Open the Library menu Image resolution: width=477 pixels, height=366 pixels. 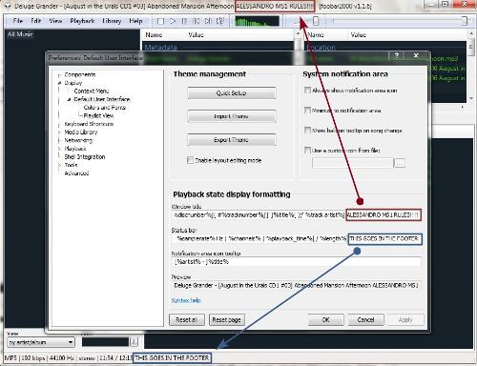coord(112,21)
